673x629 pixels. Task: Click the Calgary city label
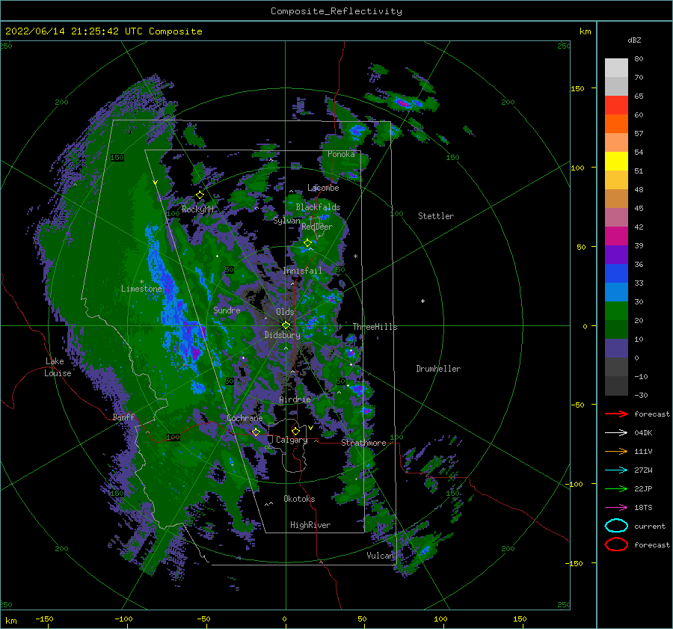pyautogui.click(x=292, y=440)
